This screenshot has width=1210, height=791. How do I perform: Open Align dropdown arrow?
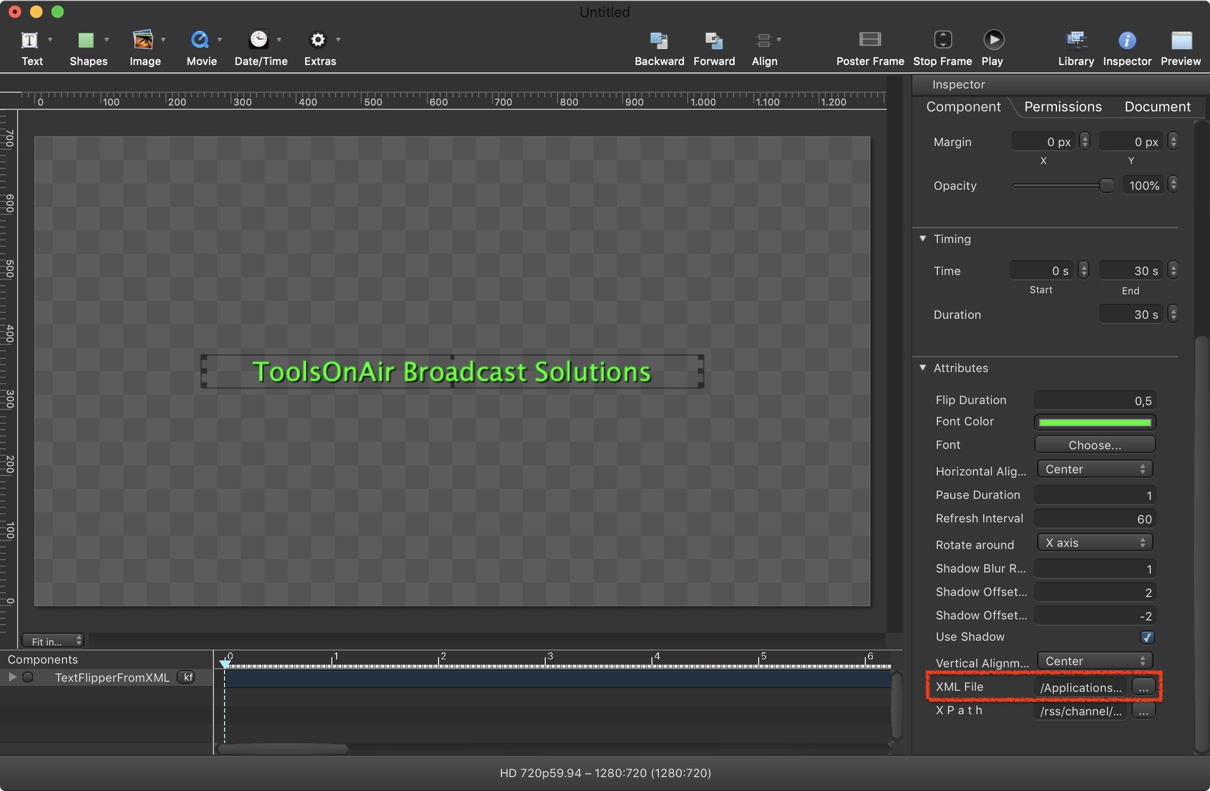[779, 39]
